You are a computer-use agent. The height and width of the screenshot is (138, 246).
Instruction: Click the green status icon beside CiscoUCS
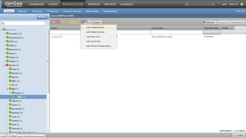(x=7, y=33)
